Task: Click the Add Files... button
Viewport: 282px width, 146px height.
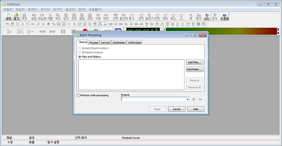Action: coord(195,62)
